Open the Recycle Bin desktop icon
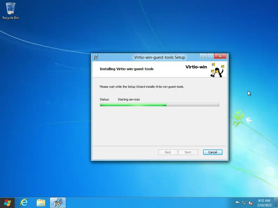 (x=11, y=11)
